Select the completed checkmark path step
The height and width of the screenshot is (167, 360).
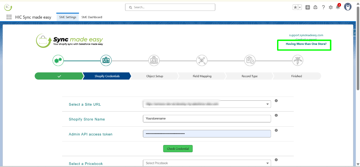coord(59,76)
